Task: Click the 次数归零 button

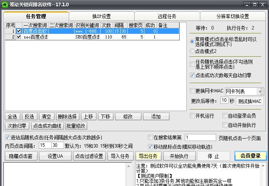Action: click(17, 126)
